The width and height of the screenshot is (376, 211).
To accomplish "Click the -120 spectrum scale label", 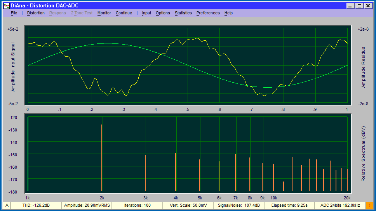I will click(13, 118).
